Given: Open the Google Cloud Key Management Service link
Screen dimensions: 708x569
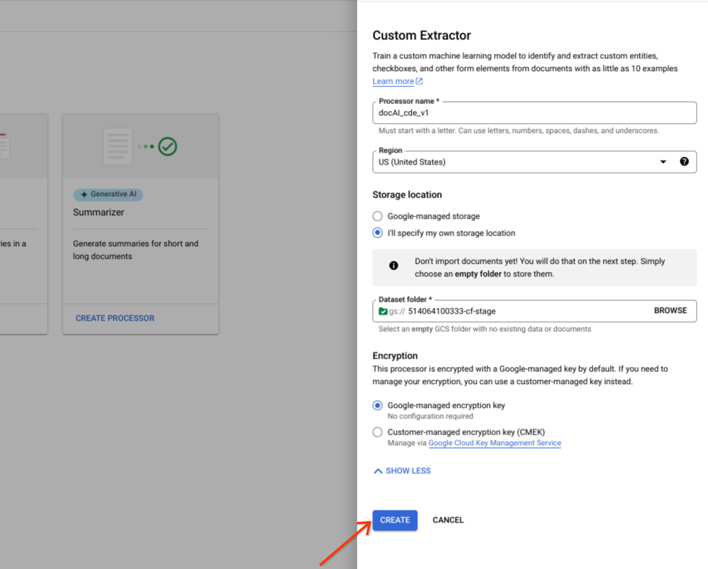Looking at the screenshot, I should pyautogui.click(x=495, y=443).
